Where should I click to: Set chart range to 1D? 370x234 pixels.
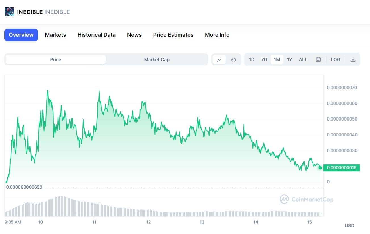(252, 60)
